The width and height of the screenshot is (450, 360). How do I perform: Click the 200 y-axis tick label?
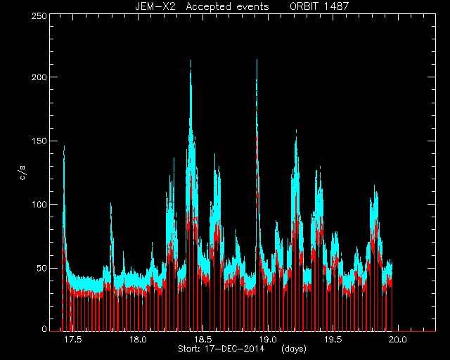39,77
